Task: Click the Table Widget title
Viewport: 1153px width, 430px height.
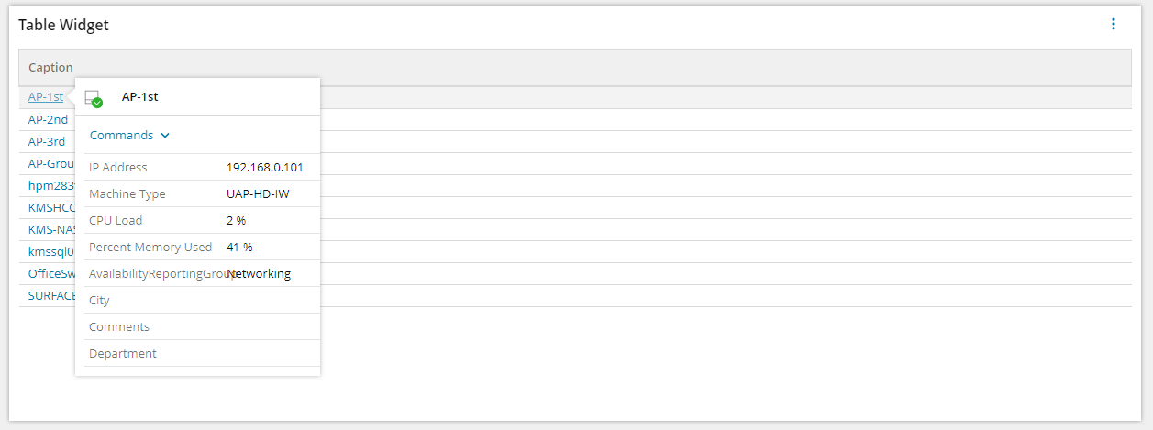Action: click(63, 25)
